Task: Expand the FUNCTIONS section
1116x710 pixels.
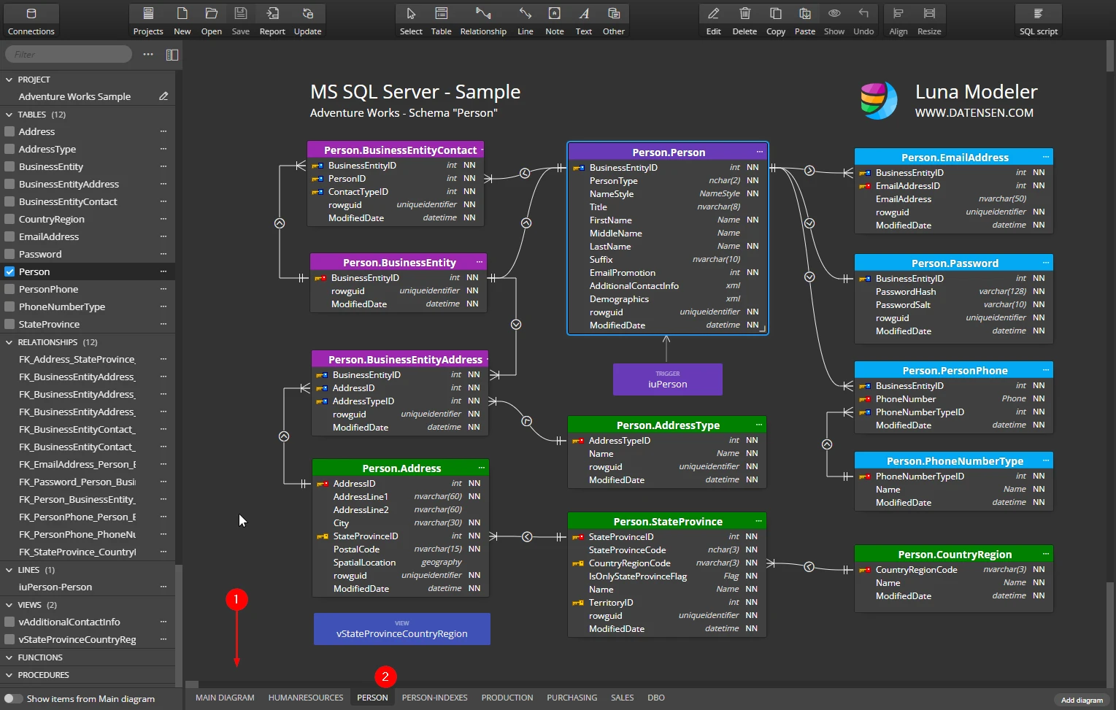Action: click(x=9, y=657)
